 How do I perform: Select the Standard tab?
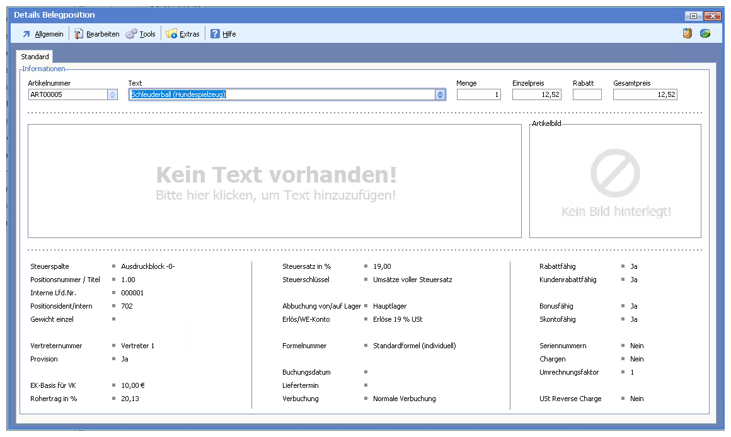35,57
